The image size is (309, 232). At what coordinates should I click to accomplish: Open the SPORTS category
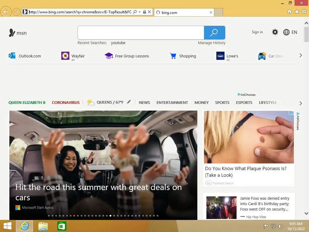click(222, 103)
